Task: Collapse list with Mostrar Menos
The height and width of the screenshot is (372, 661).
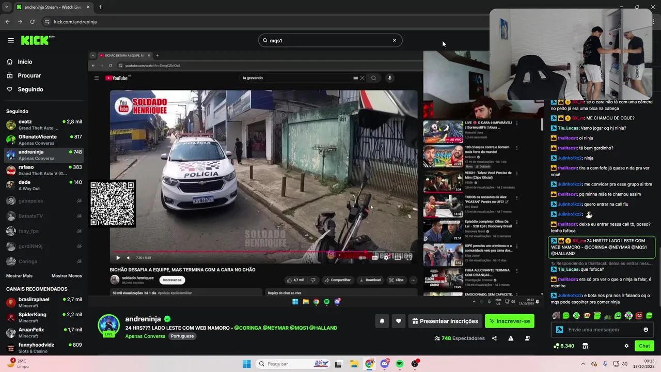Action: 67,276
